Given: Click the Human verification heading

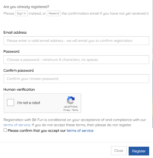Looking at the screenshot, I should pos(19,89).
